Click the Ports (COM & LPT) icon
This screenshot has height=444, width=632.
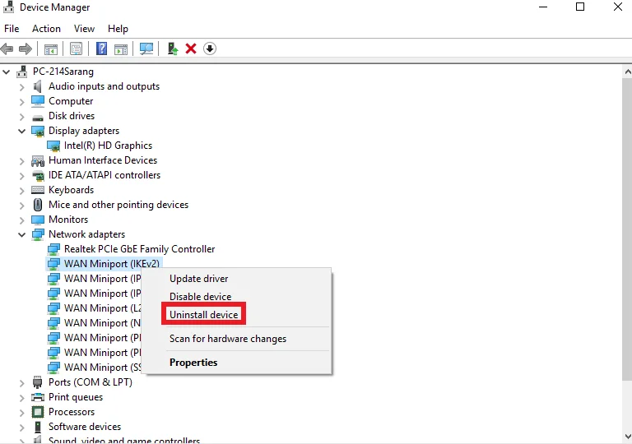38,382
